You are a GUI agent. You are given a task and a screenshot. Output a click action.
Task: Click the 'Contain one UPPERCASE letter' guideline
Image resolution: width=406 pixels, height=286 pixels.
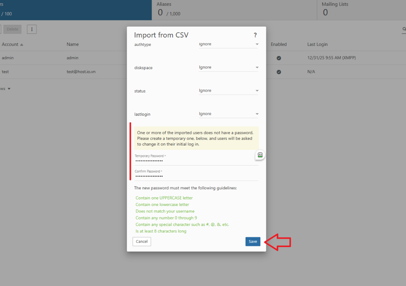coord(164,198)
